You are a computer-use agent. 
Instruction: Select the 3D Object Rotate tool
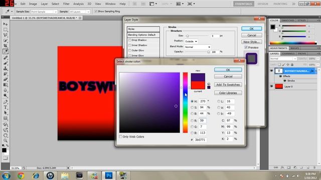click(x=6, y=124)
